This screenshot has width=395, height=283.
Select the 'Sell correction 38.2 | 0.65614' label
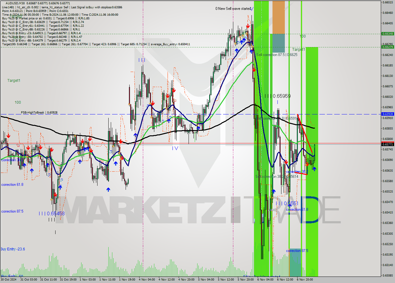pyautogui.click(x=277, y=177)
